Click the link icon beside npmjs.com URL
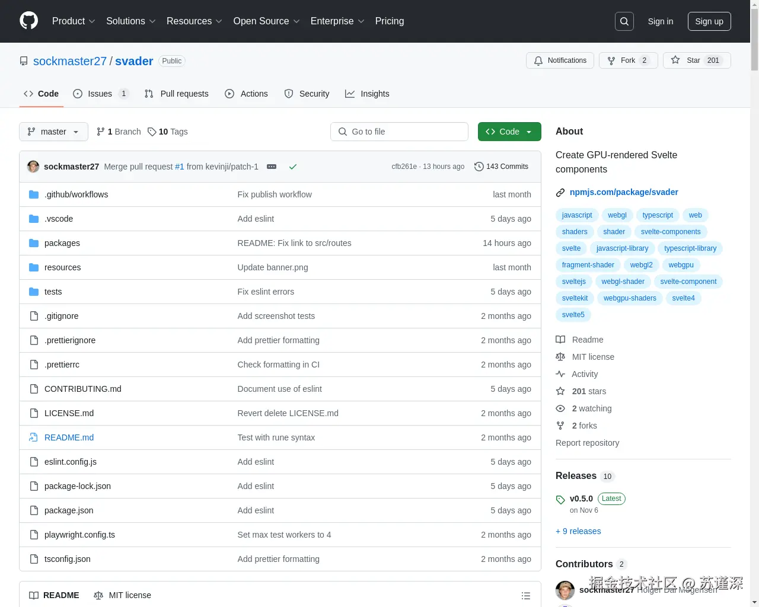759x607 pixels. pyautogui.click(x=560, y=193)
